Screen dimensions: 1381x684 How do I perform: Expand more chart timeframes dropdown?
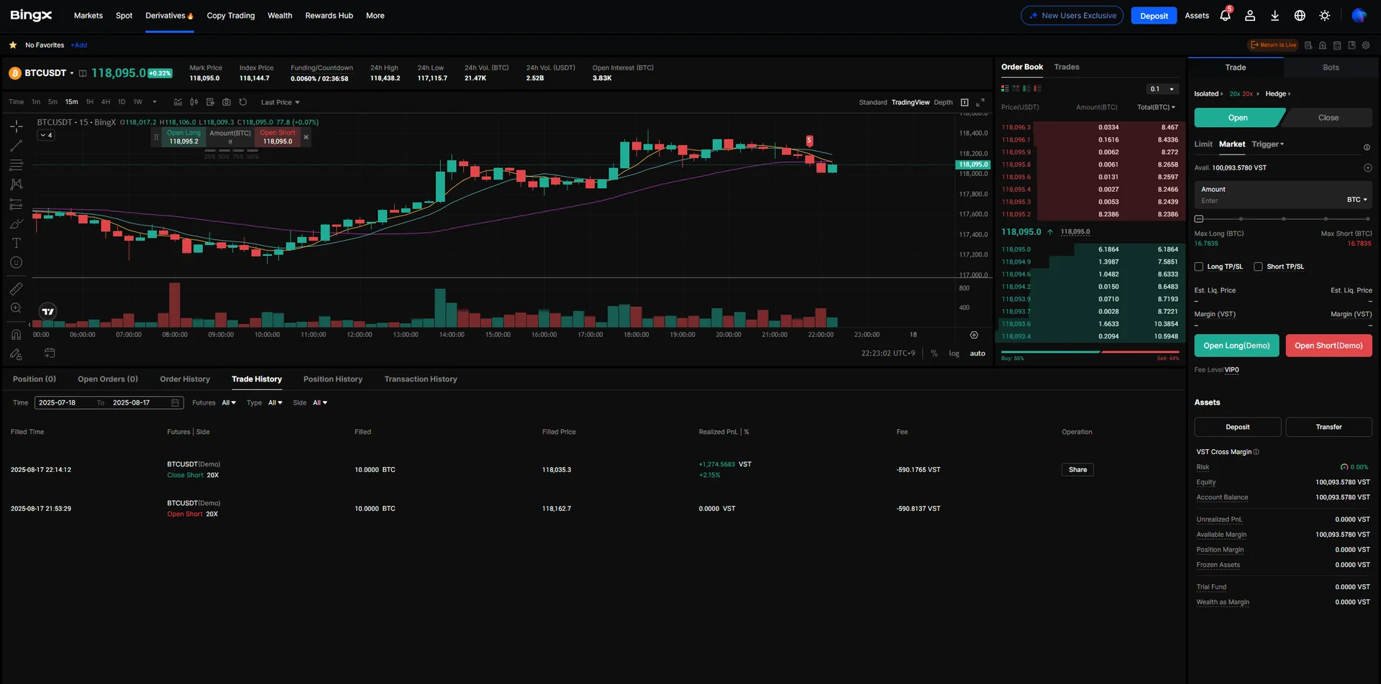[155, 102]
